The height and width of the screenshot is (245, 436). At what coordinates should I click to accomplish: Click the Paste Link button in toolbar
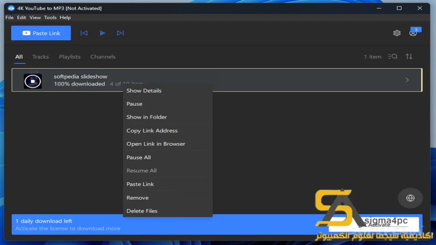pyautogui.click(x=41, y=33)
